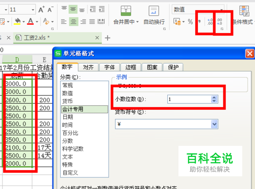Click the currency format icon
This screenshot has width=255, height=189.
[177, 21]
